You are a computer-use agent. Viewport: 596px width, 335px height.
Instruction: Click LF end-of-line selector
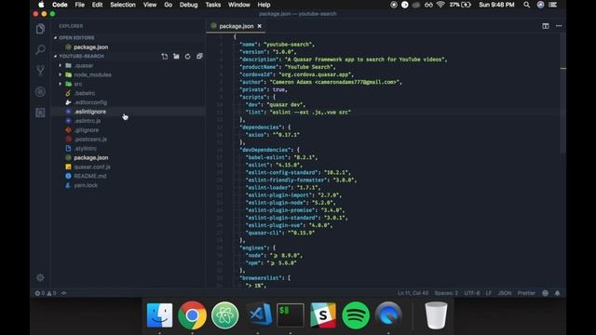pos(488,293)
